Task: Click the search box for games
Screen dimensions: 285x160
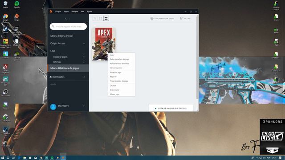Action: 68,27
